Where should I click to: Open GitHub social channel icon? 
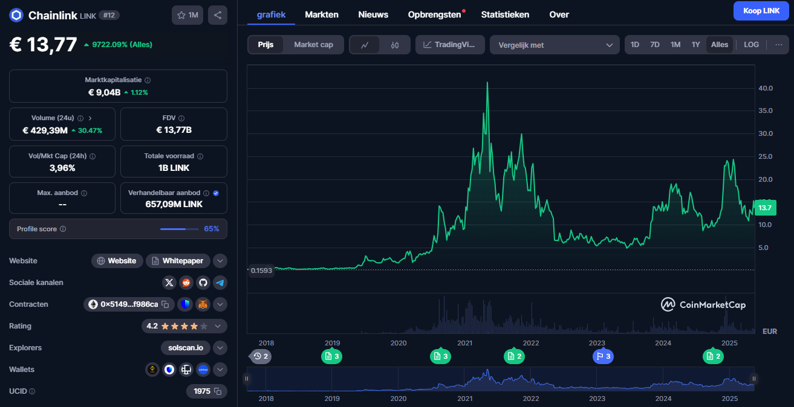[x=203, y=283]
